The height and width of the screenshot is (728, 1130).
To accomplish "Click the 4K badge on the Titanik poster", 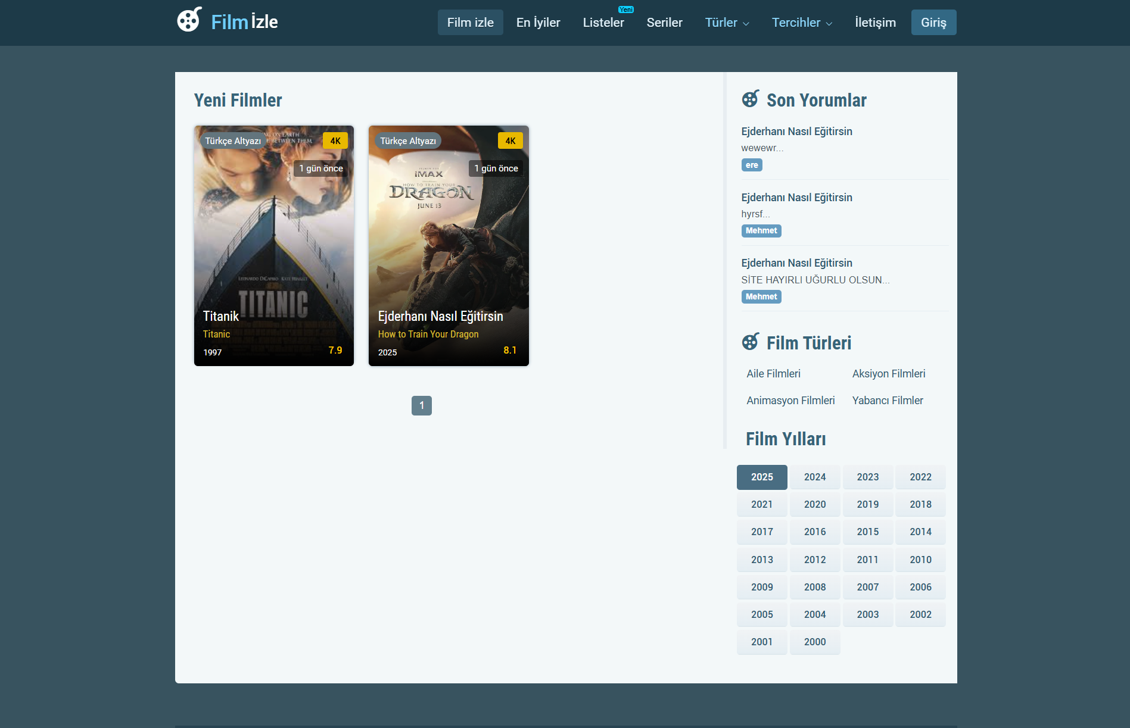I will point(335,140).
